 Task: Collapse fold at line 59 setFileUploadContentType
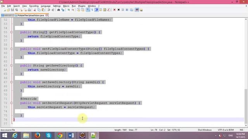pos(12,49)
